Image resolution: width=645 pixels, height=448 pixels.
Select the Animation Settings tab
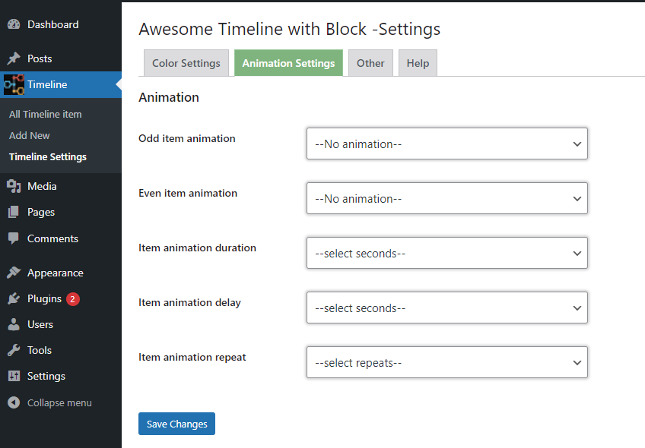click(x=288, y=63)
